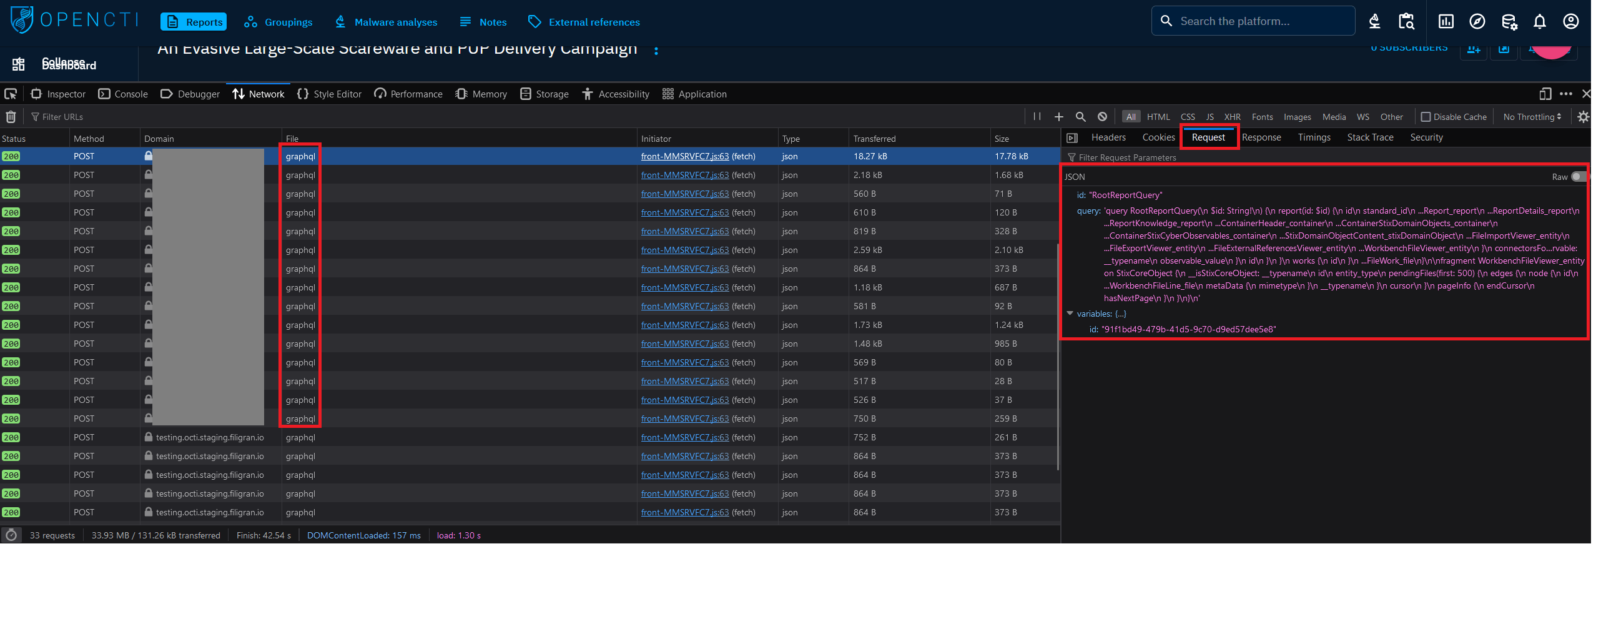Pause network recording
1601x639 pixels.
click(x=1037, y=117)
